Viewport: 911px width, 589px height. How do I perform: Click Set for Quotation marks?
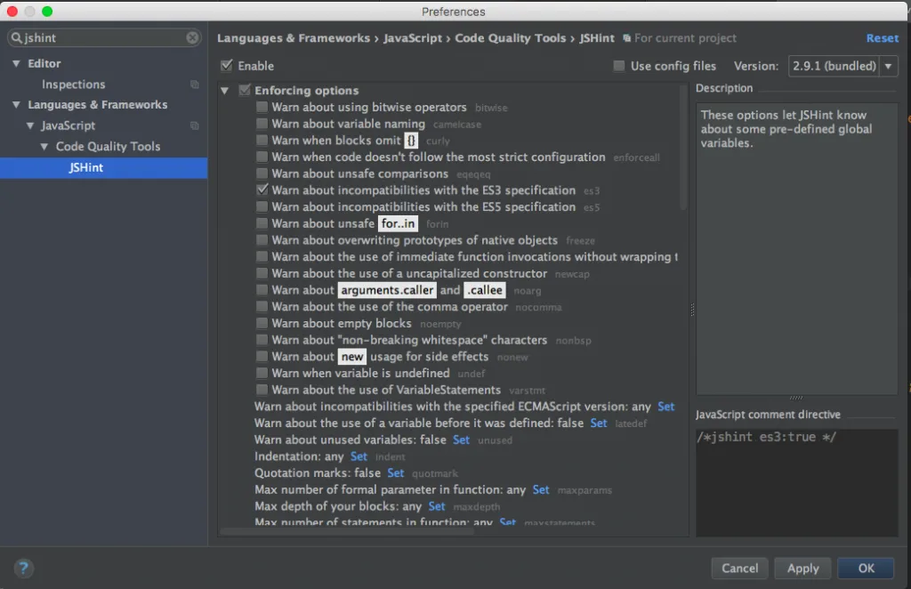click(396, 472)
